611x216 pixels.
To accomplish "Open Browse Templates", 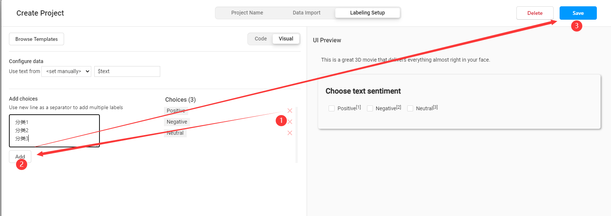I will (37, 39).
